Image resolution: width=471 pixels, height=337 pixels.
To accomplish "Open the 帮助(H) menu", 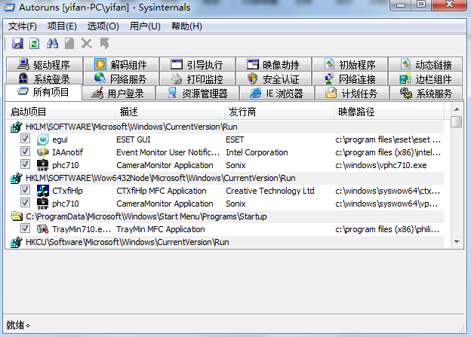I will click(186, 26).
